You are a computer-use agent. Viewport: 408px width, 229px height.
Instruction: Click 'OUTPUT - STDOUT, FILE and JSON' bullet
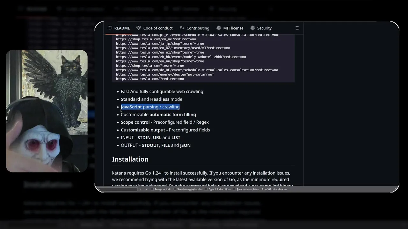click(x=156, y=145)
